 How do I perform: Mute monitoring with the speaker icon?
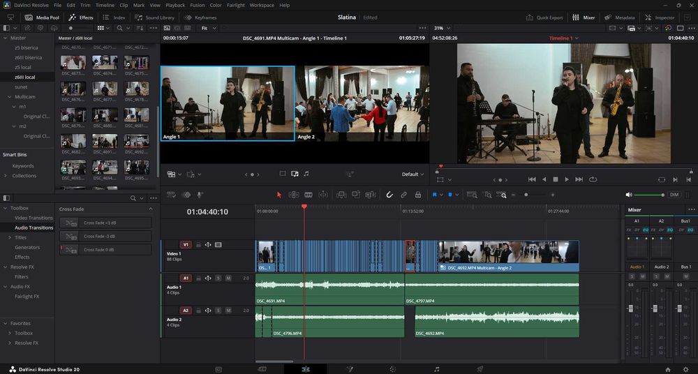tap(629, 195)
